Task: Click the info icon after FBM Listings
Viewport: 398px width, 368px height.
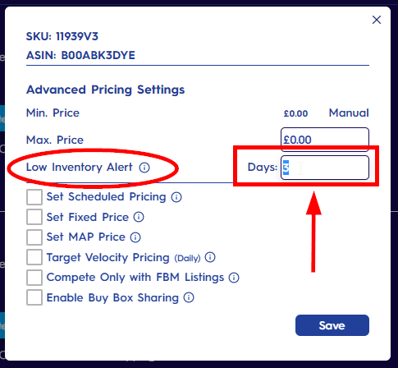Action: 234,278
